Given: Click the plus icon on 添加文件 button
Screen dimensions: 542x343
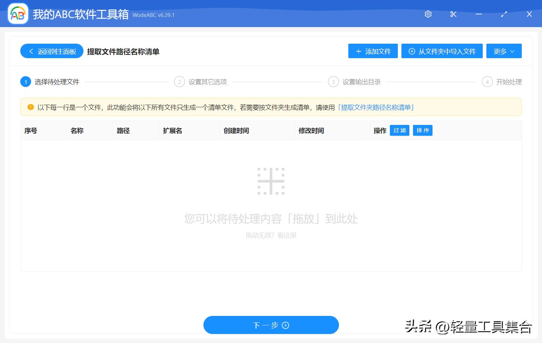Looking at the screenshot, I should (x=358, y=51).
